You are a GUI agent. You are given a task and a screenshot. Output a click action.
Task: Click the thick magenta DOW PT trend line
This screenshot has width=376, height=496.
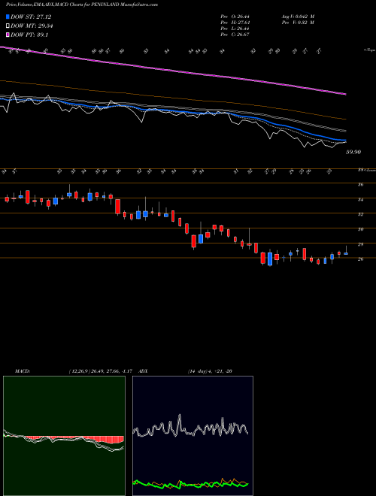click(172, 71)
